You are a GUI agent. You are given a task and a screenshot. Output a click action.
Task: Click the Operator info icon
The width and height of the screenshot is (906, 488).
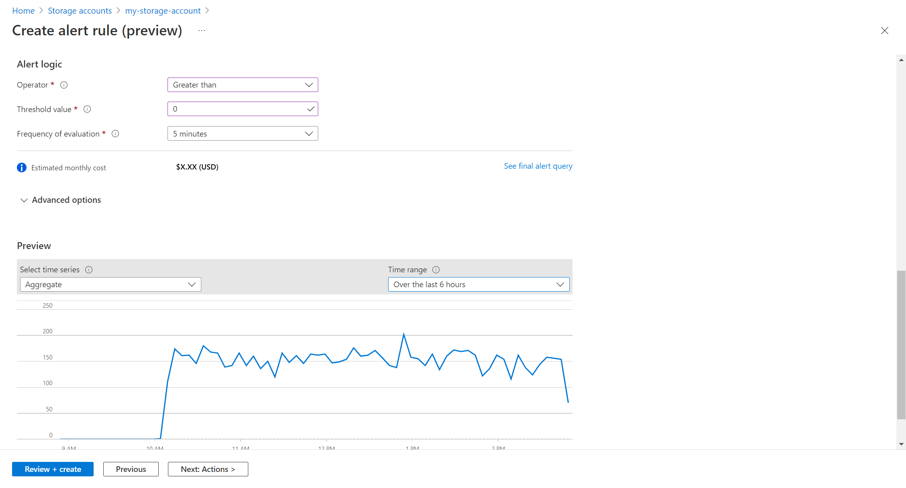coord(64,85)
